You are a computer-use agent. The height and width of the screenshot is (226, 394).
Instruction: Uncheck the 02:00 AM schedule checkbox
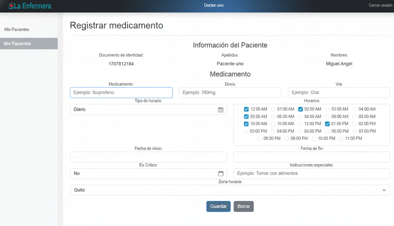click(x=301, y=109)
